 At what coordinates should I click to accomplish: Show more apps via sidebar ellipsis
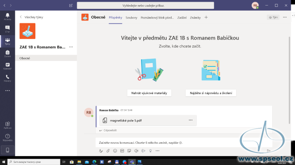pos(7,91)
